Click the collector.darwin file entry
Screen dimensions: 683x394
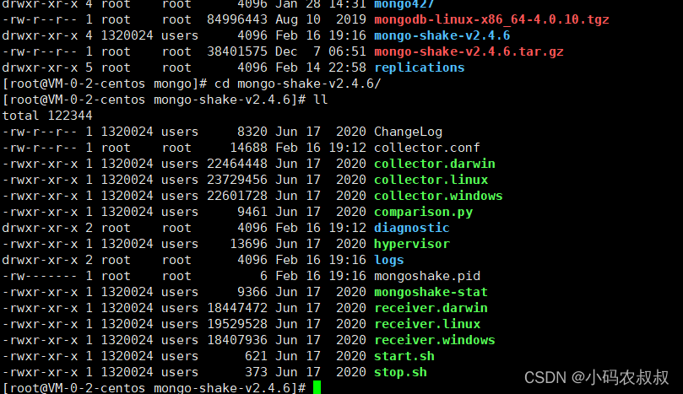[x=434, y=164]
